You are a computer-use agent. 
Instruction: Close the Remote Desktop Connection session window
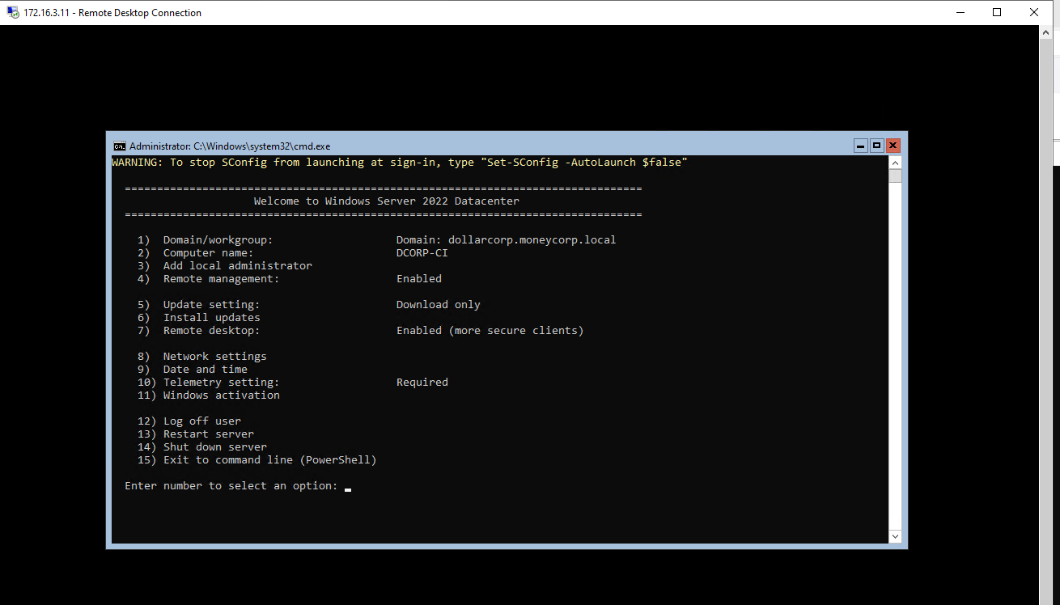tap(1034, 12)
